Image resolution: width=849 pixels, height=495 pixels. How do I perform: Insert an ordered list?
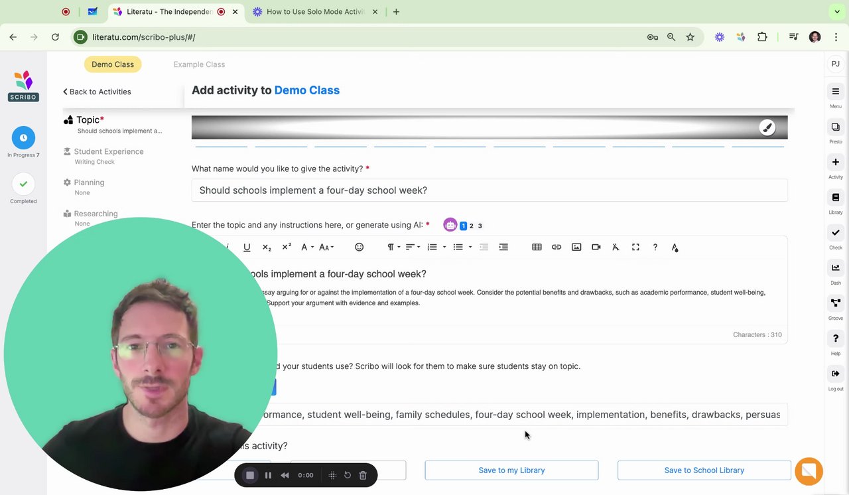(432, 247)
